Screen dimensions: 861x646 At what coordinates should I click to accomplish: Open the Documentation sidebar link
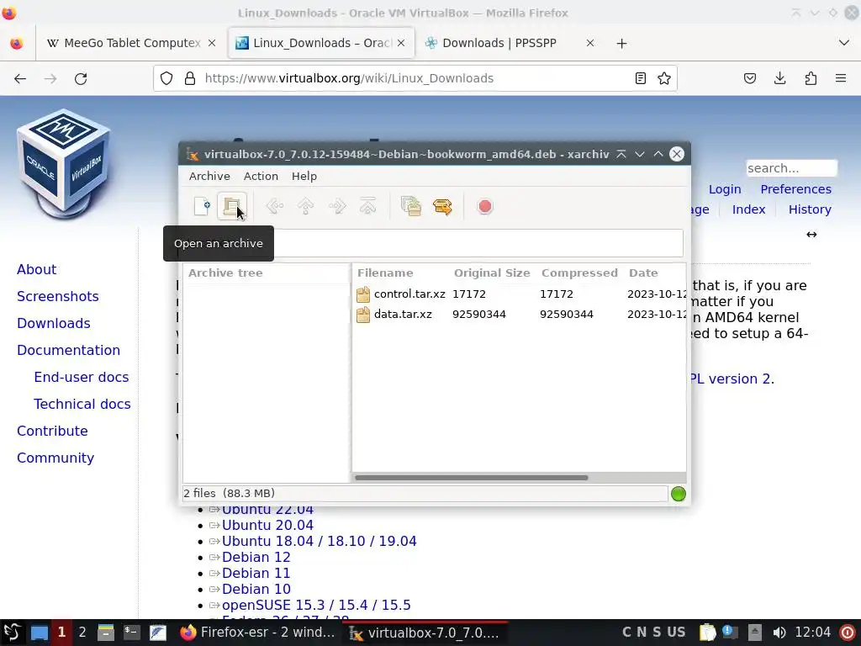pos(69,351)
